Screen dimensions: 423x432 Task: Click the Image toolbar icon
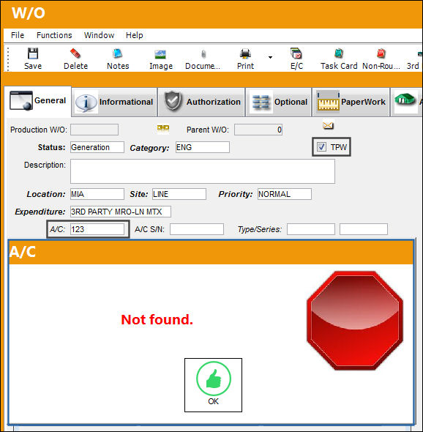160,54
